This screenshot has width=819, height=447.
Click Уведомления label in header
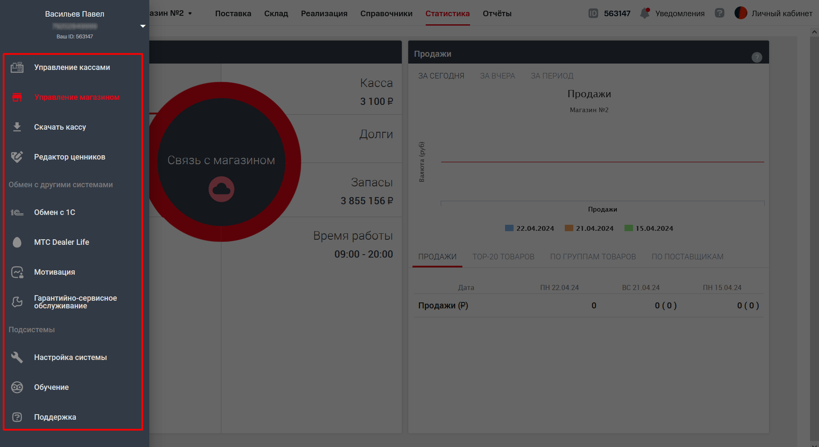[680, 13]
